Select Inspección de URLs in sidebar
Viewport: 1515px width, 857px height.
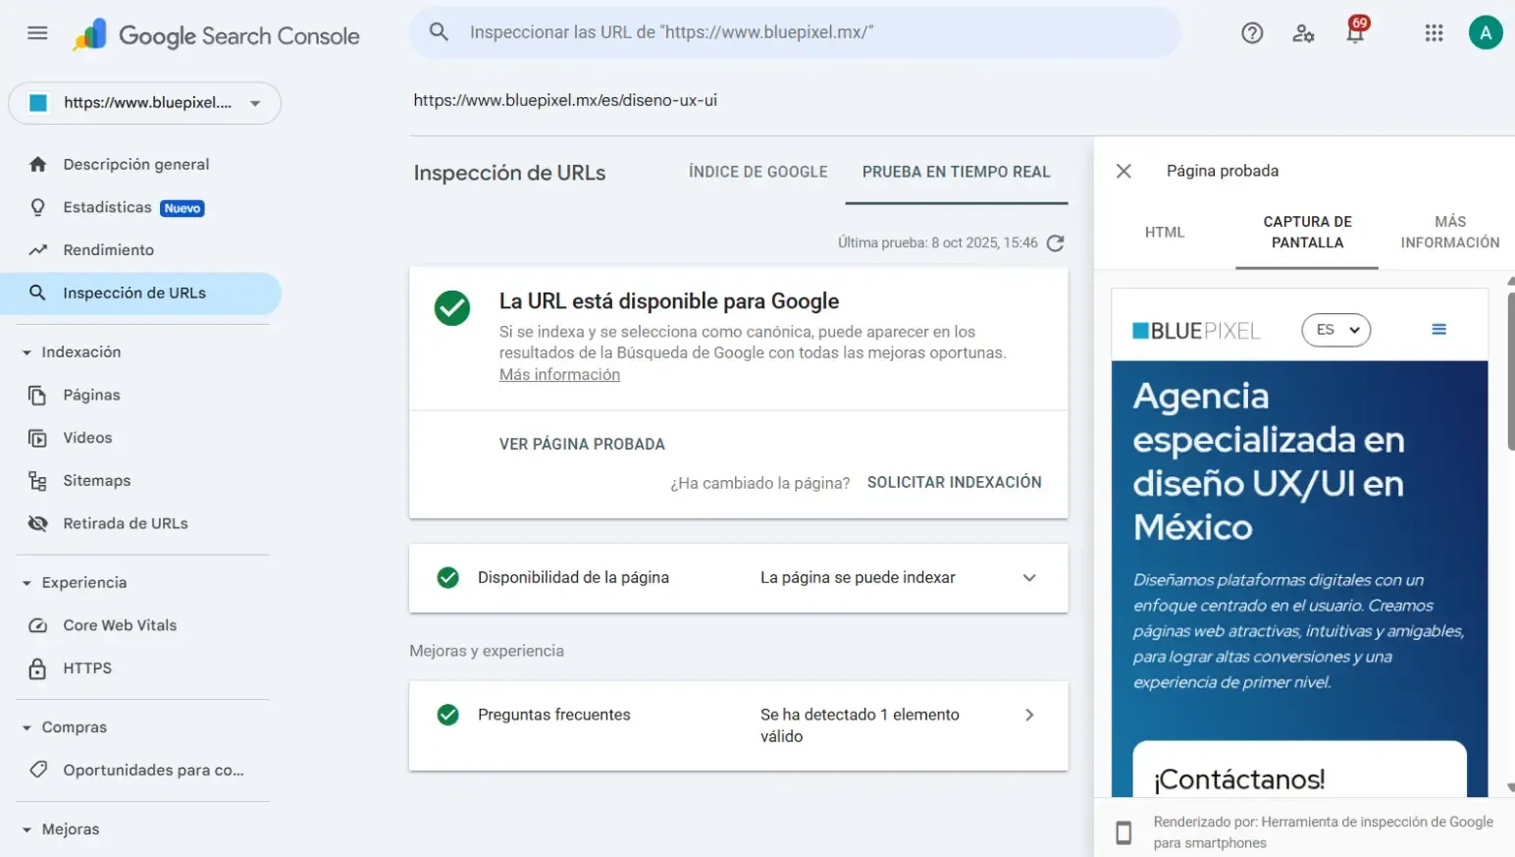pyautogui.click(x=140, y=294)
